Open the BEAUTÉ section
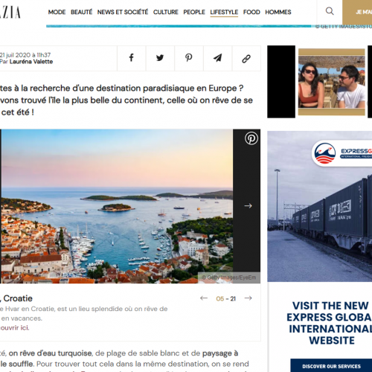This screenshot has width=372, height=372. (81, 12)
